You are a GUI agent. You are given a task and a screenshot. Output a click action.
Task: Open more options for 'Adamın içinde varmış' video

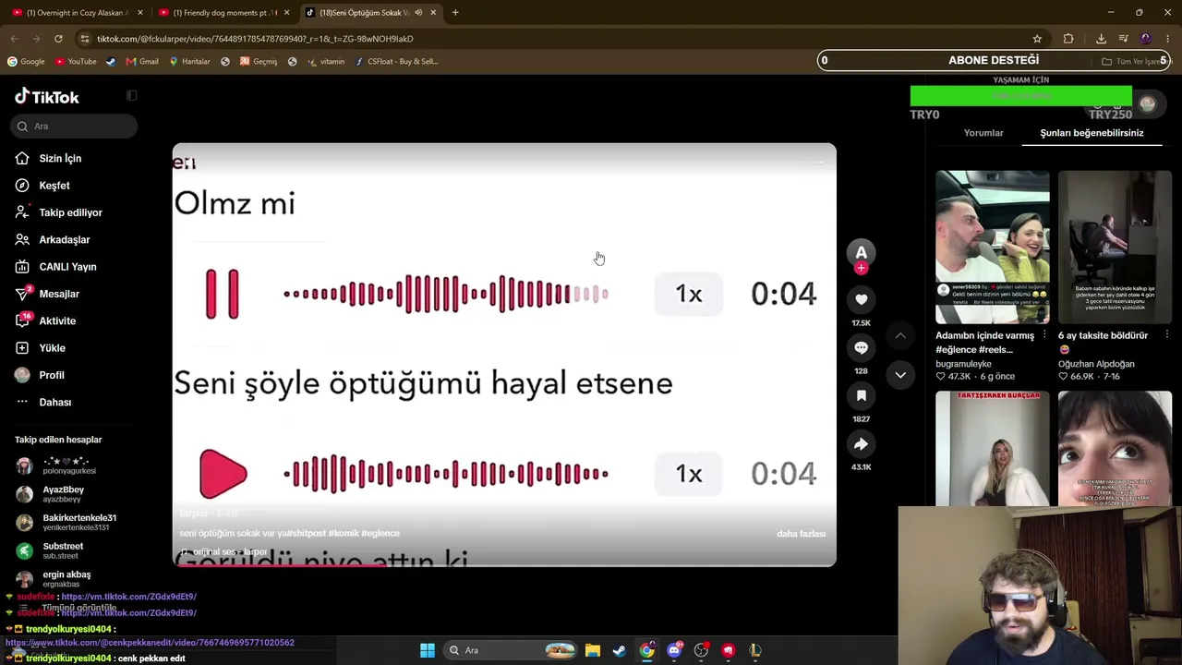(x=1044, y=334)
